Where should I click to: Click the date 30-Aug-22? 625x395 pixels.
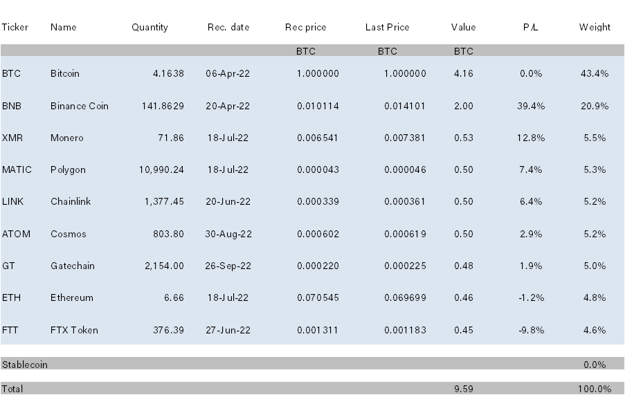point(228,234)
